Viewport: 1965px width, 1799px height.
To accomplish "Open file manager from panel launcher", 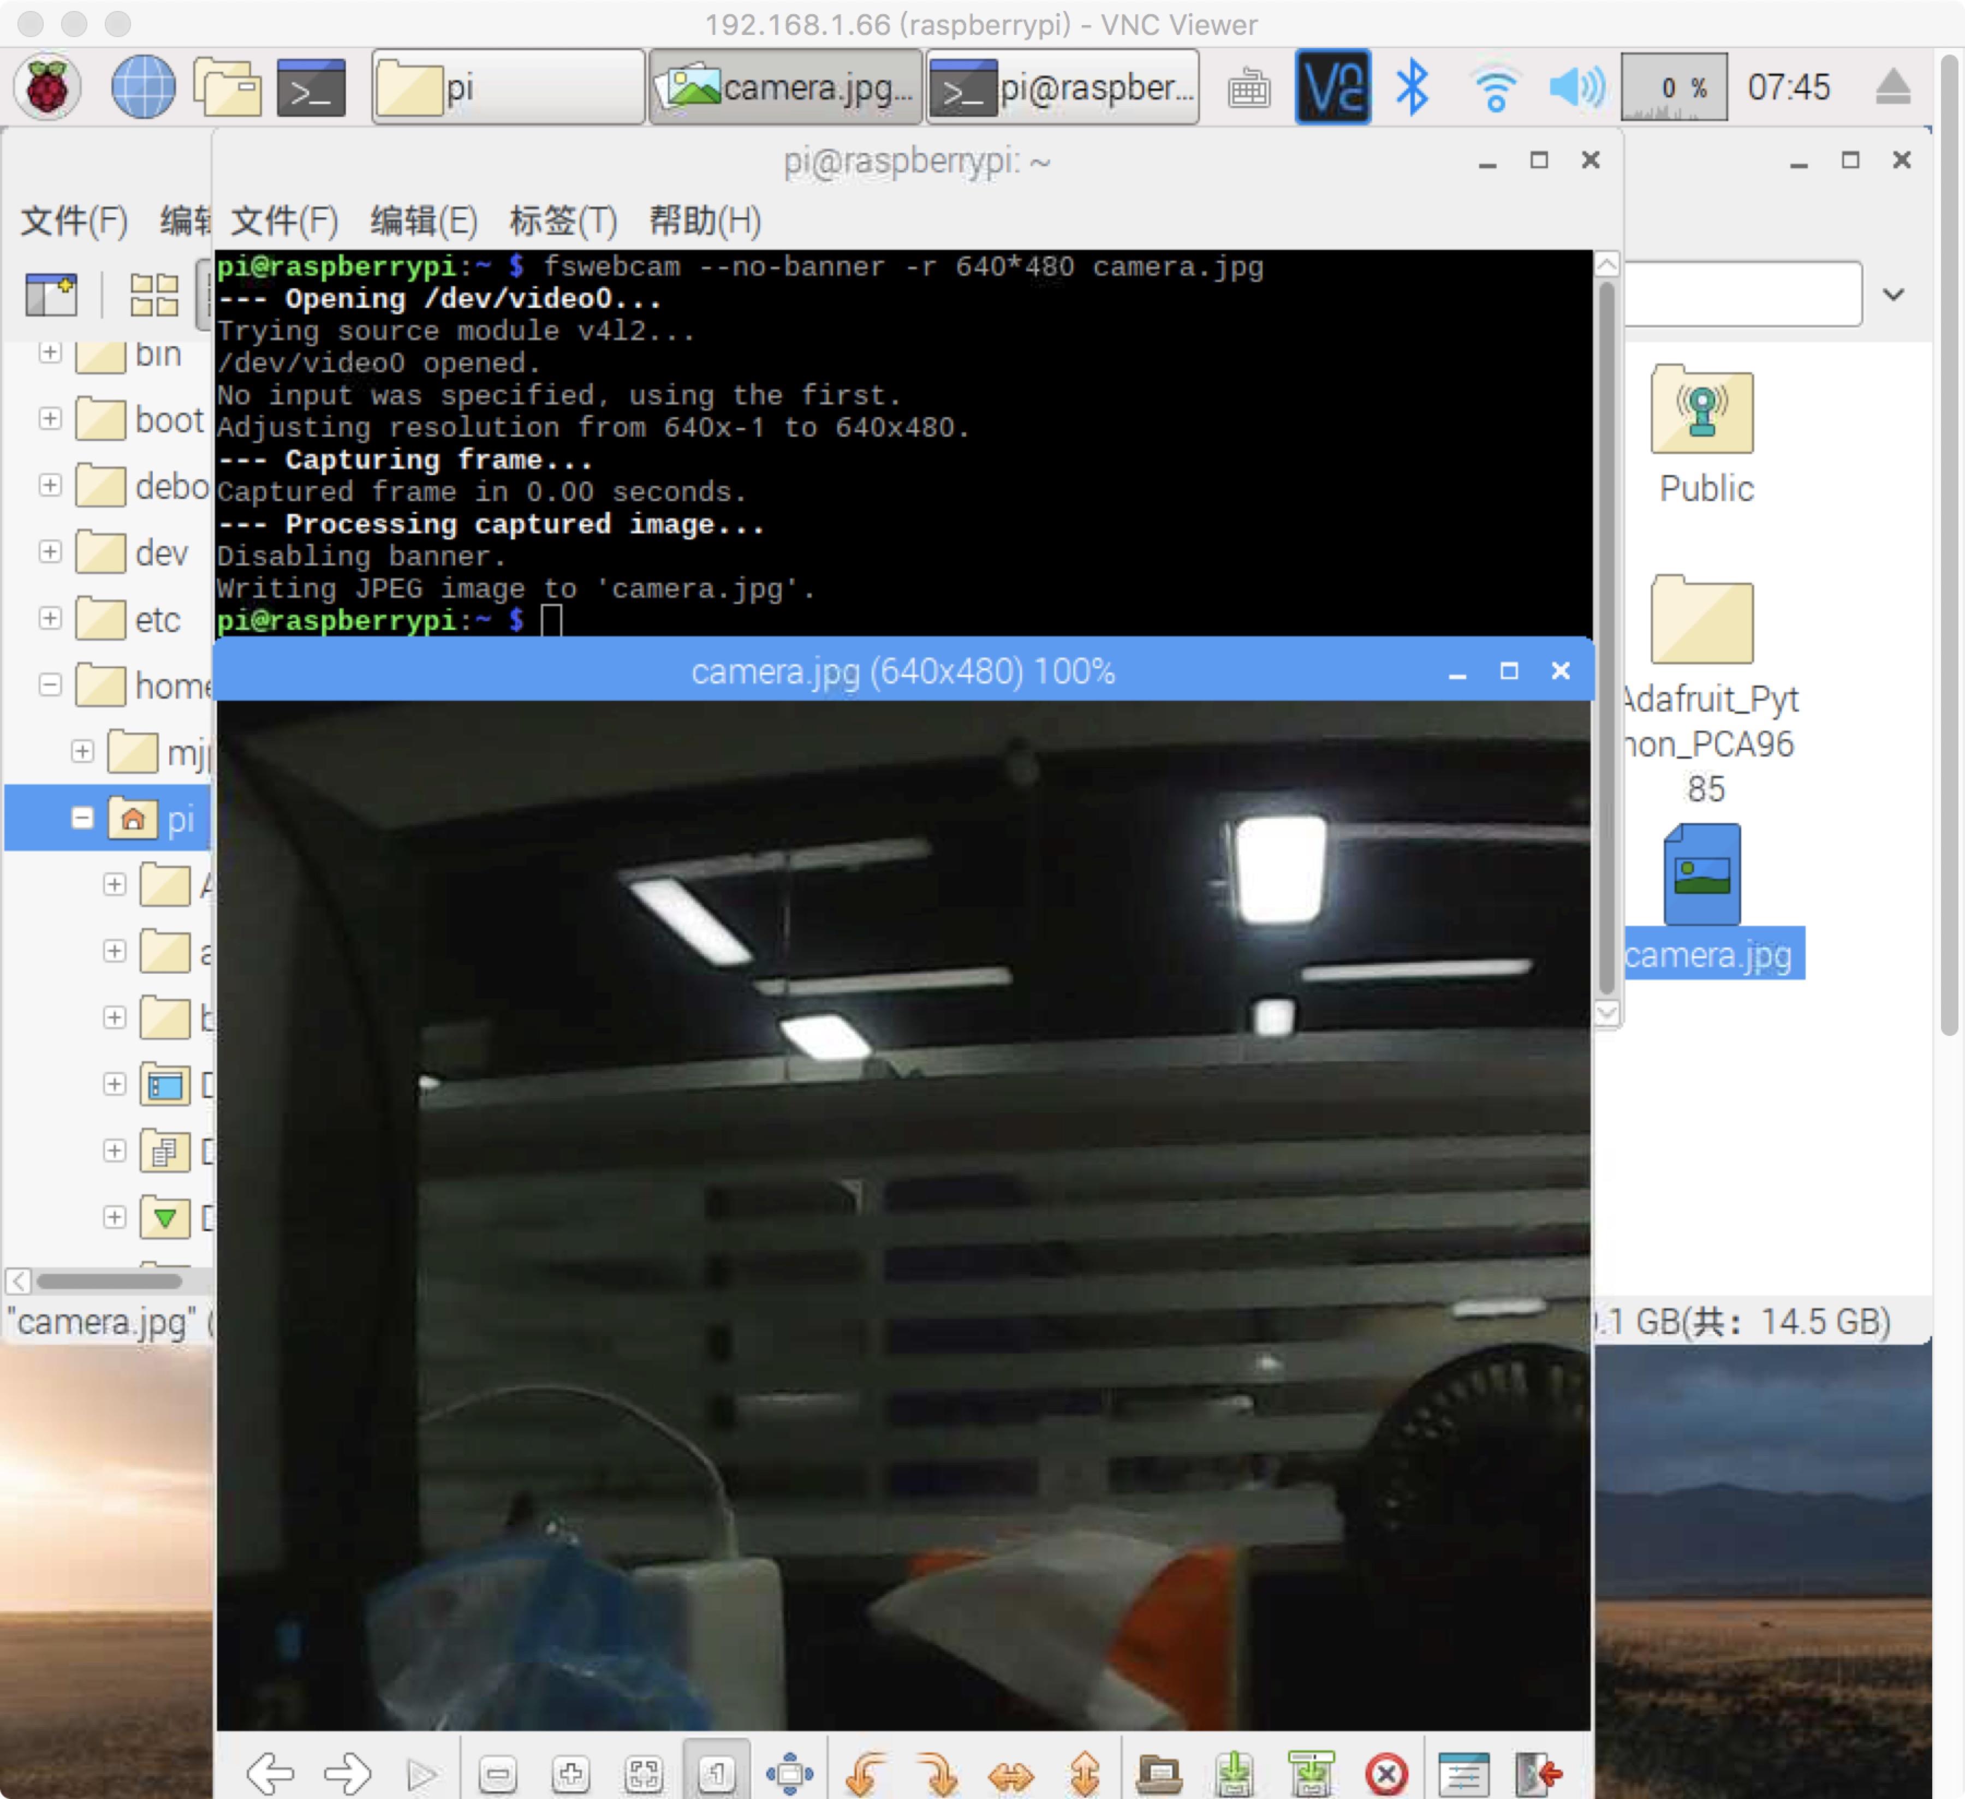I will click(x=227, y=88).
